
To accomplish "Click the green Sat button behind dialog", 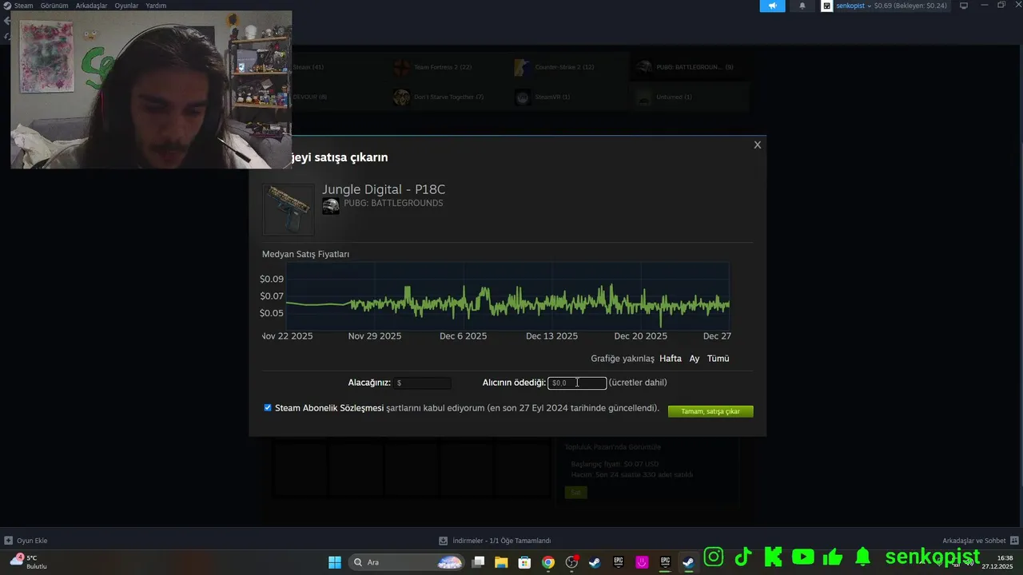I will [575, 493].
